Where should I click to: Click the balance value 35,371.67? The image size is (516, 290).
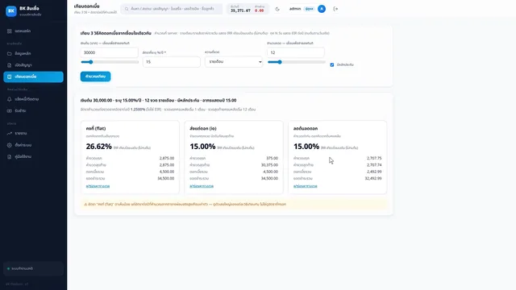tap(240, 10)
